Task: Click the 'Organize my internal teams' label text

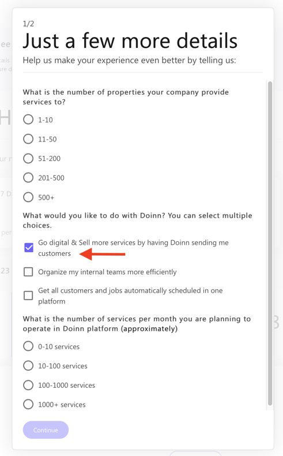Action: click(107, 272)
